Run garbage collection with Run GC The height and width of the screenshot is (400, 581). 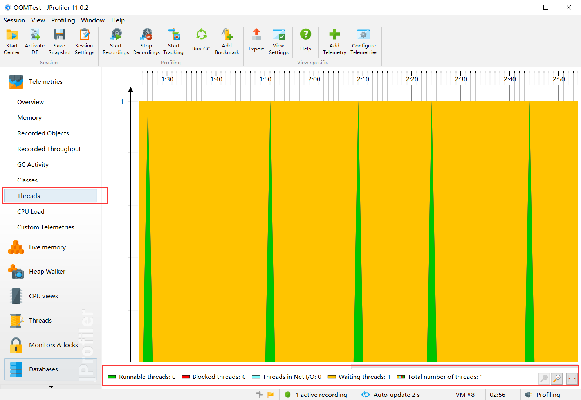201,40
